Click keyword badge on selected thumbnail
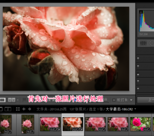 [x=78, y=129]
